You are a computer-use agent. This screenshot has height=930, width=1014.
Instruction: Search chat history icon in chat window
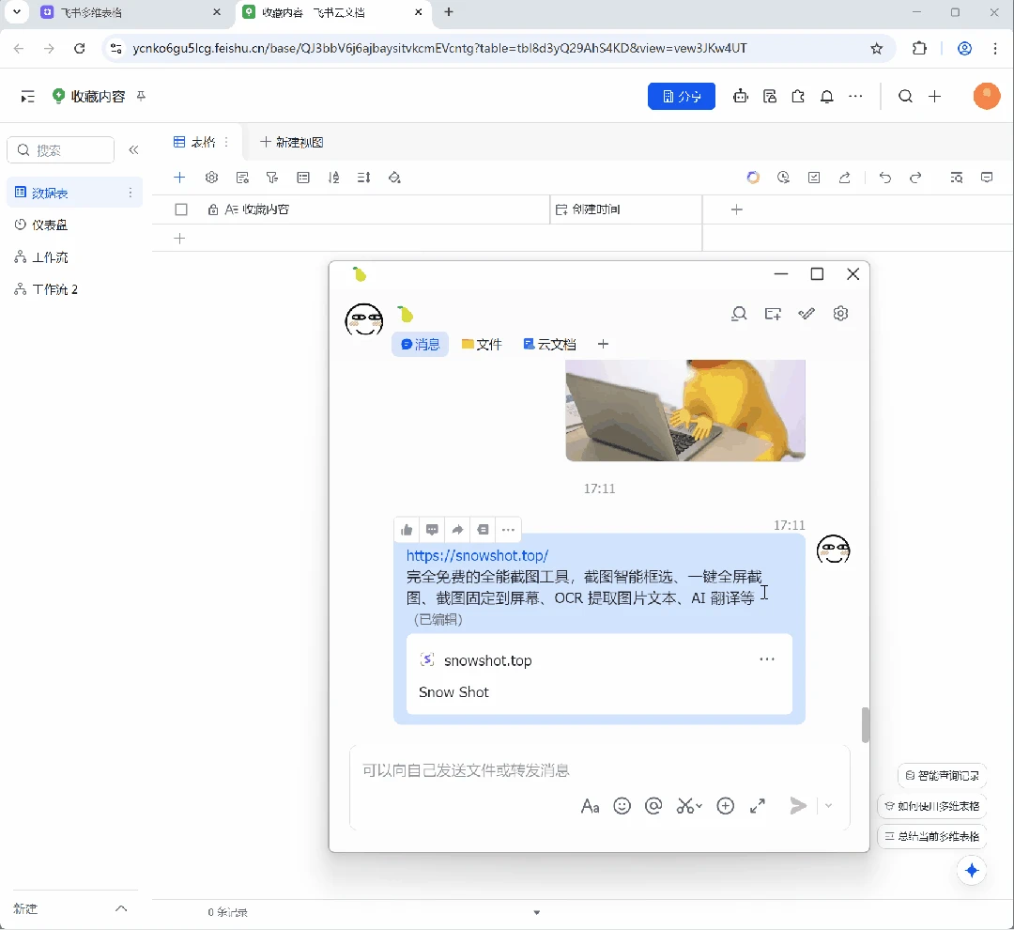click(x=739, y=314)
